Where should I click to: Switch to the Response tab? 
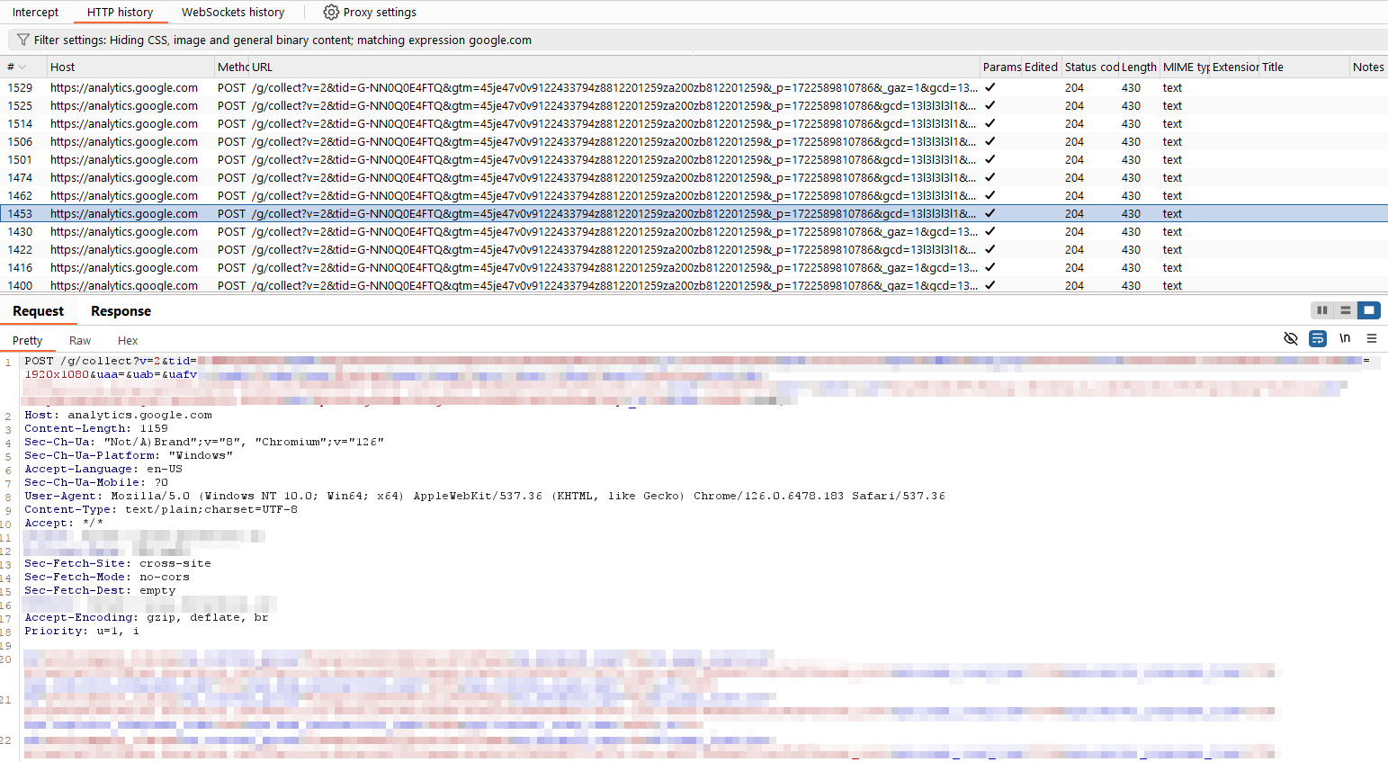click(x=121, y=310)
